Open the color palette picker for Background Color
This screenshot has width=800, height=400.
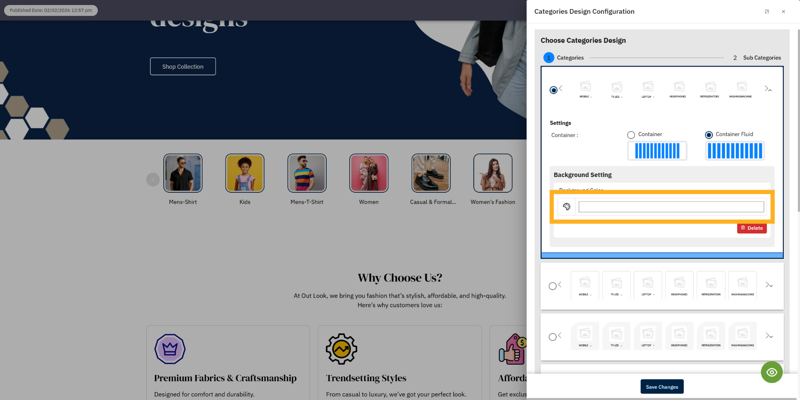tap(566, 206)
